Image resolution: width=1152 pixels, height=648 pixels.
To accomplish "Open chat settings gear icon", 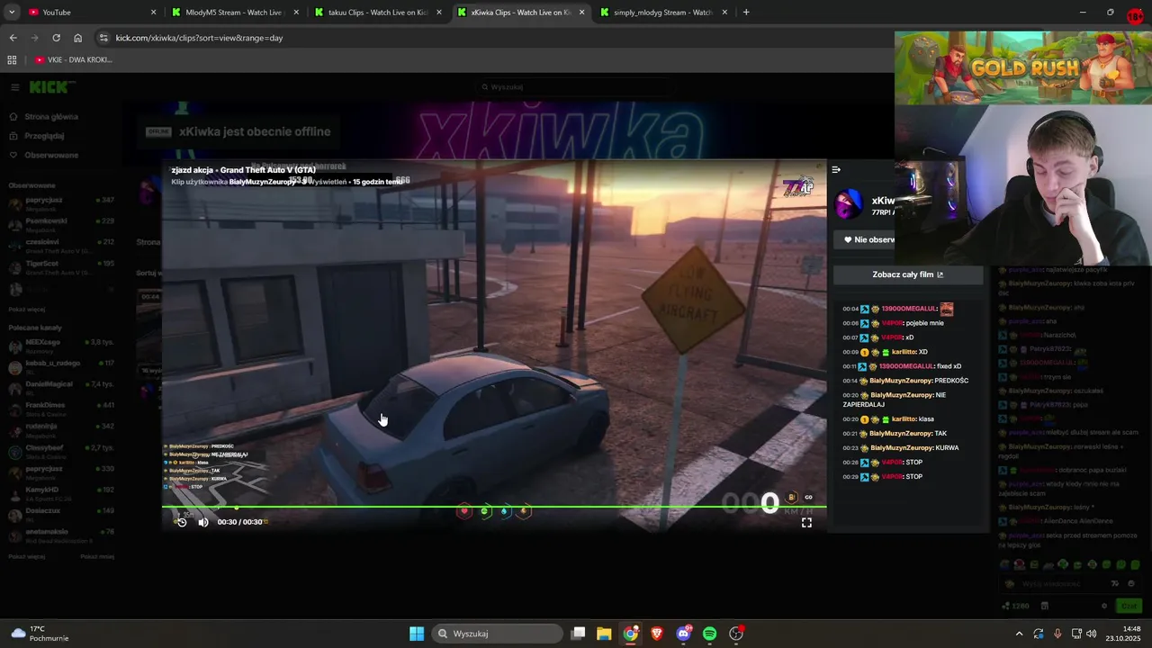I will 1104,606.
